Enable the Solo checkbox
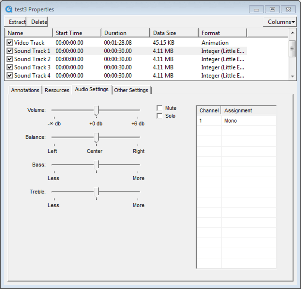This screenshot has width=301, height=289. [x=160, y=116]
